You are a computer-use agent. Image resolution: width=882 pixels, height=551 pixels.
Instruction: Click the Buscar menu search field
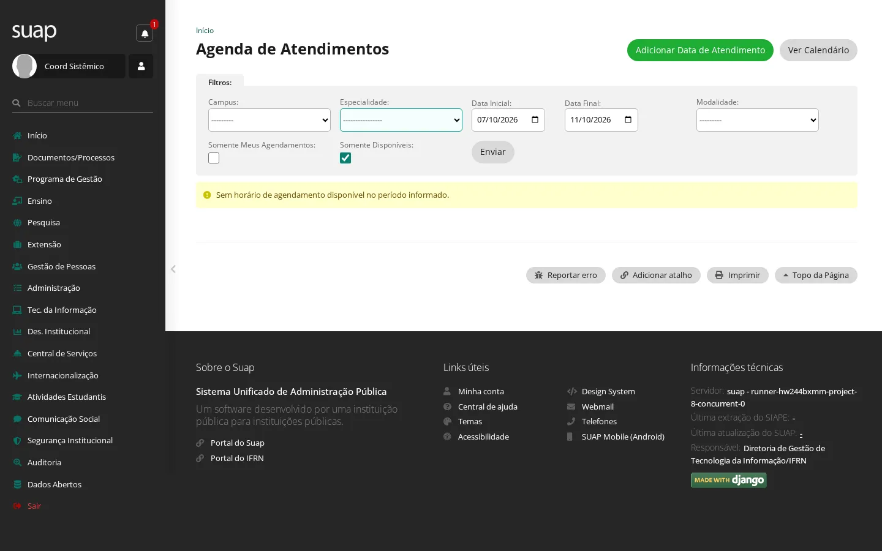coord(83,103)
